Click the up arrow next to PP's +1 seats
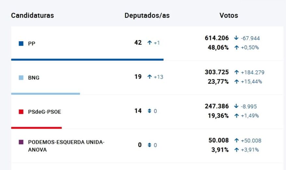 [150, 43]
